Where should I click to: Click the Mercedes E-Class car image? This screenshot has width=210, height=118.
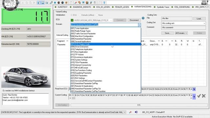point(26,77)
